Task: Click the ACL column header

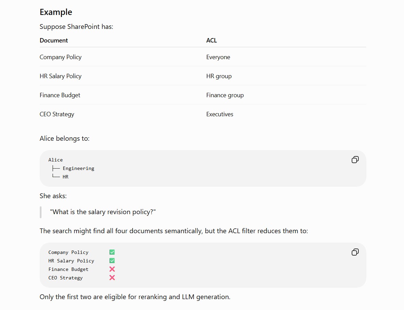Action: 212,40
